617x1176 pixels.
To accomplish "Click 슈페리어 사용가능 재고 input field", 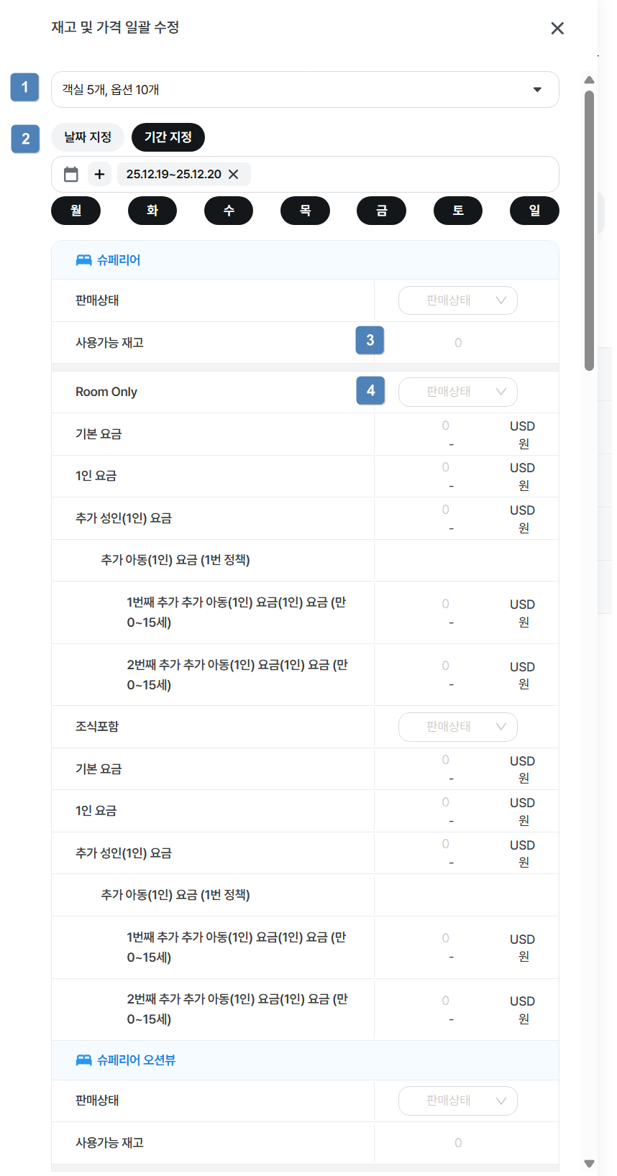I will [x=458, y=343].
